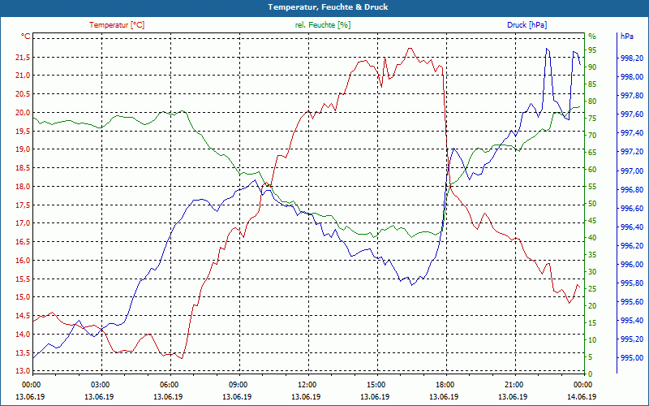
Task: Click the '18,5' temperature axis value
Action: pyautogui.click(x=23, y=168)
